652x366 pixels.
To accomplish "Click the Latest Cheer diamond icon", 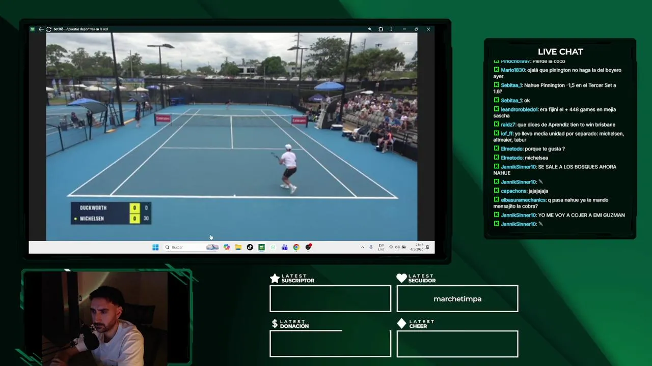I will tap(401, 323).
